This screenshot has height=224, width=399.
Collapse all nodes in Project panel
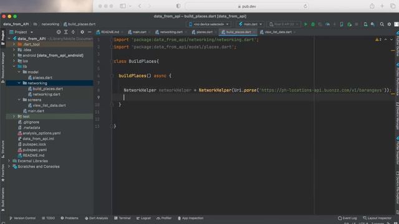74,32
